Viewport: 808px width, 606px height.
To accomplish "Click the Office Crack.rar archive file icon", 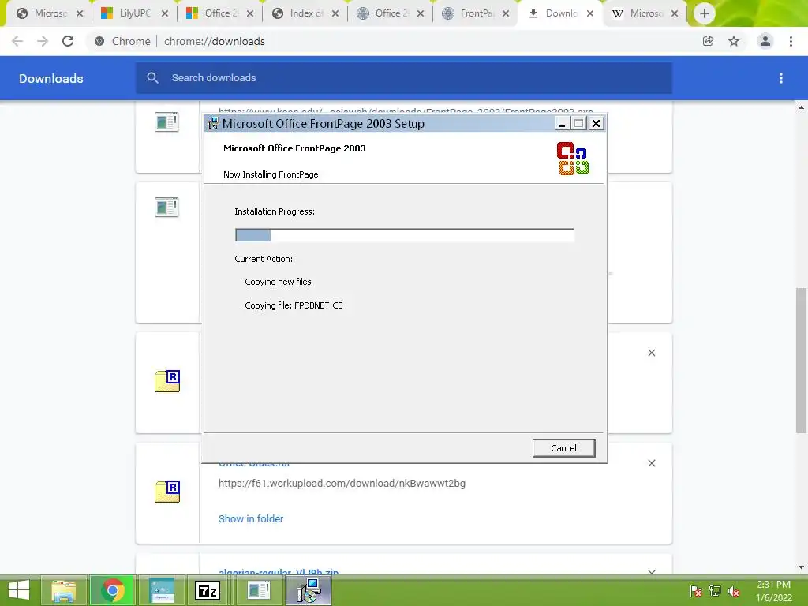I will click(x=167, y=491).
